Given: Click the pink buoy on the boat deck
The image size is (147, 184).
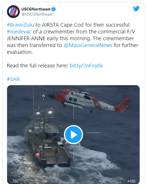Looking at the screenshot, I should (x=38, y=155).
